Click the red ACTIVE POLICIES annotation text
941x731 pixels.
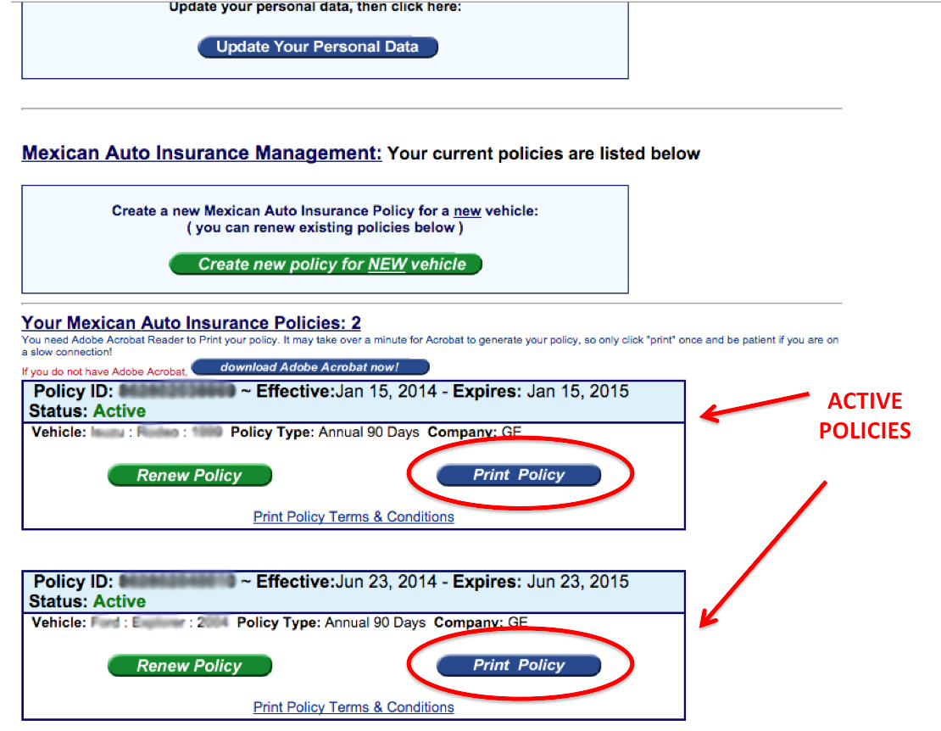[864, 416]
